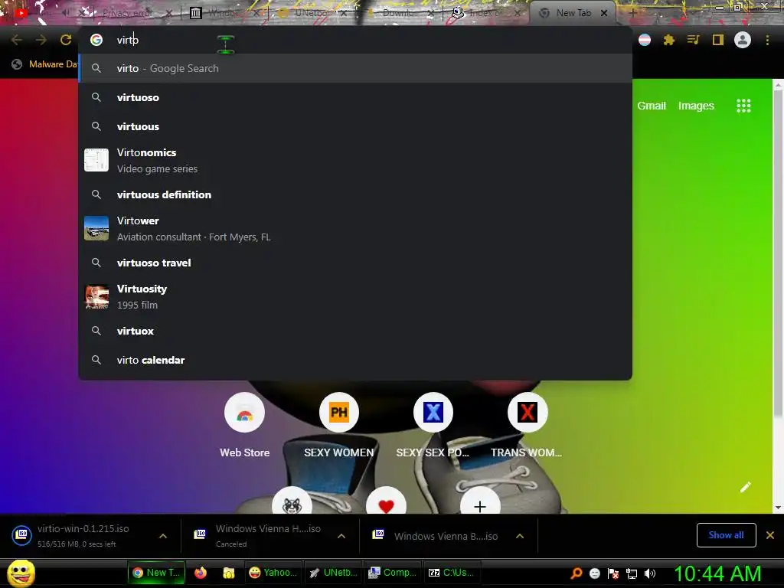Switch to the UNetbootin browser tab
The height and width of the screenshot is (588, 784).
[312, 13]
